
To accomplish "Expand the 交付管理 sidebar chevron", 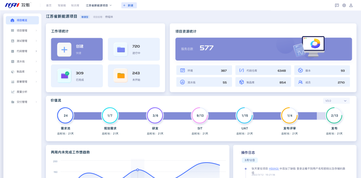I will [x=36, y=102].
